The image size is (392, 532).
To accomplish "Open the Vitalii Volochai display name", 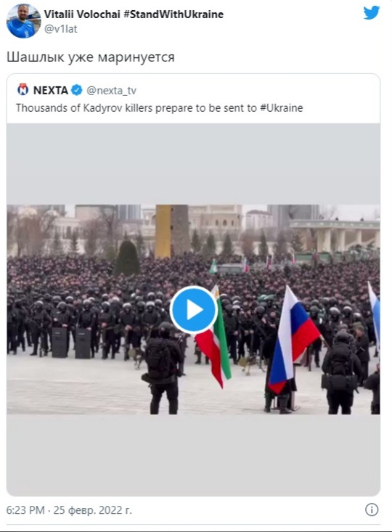I will tap(82, 15).
